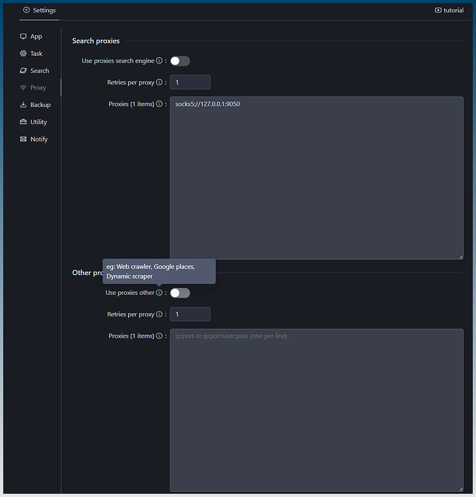Click info icon for Search proxies Retries per proxy
Screen dimensions: 476x497
(x=159, y=82)
